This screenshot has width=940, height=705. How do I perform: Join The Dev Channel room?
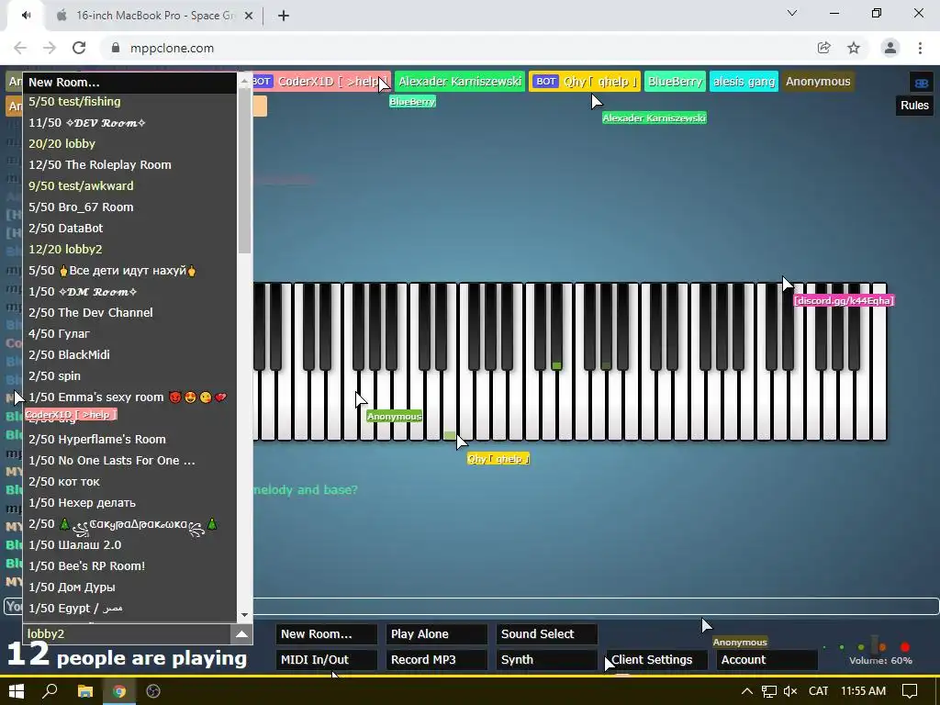[129, 312]
